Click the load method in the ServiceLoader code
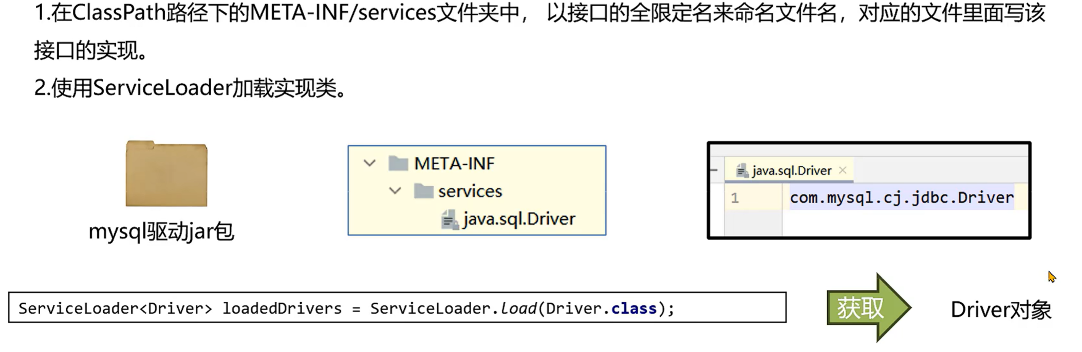This screenshot has height=352, width=1082. [518, 308]
